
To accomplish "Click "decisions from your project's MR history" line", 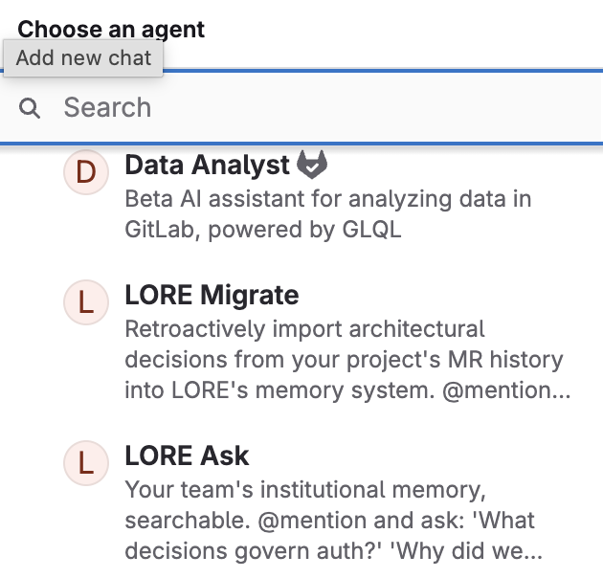I will pyautogui.click(x=344, y=360).
